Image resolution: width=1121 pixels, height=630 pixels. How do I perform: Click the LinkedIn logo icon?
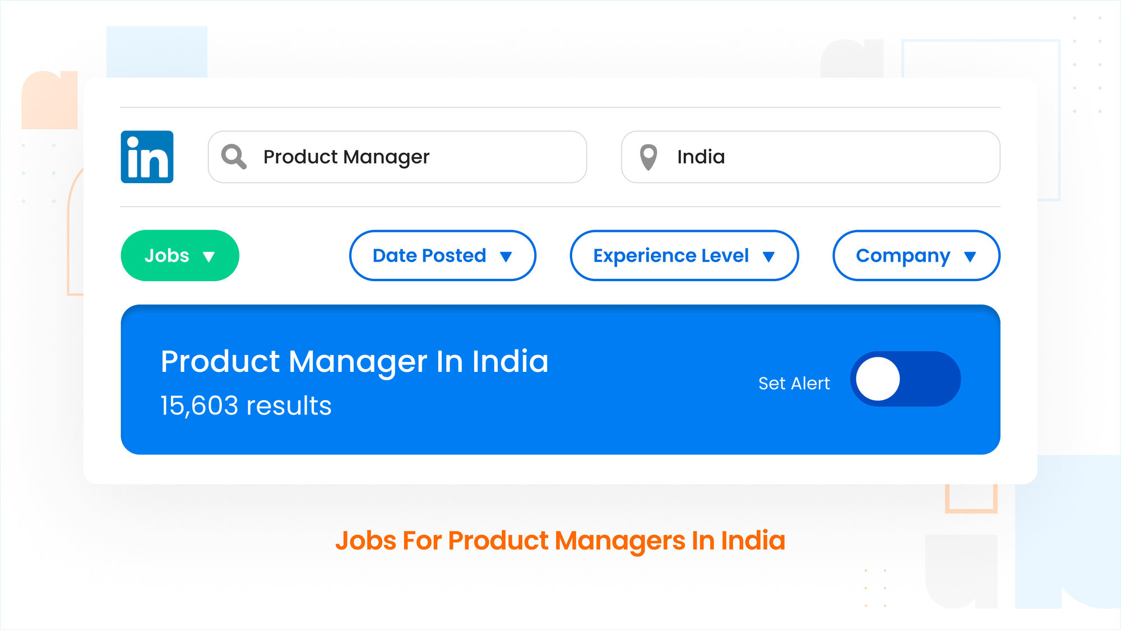[x=146, y=157]
